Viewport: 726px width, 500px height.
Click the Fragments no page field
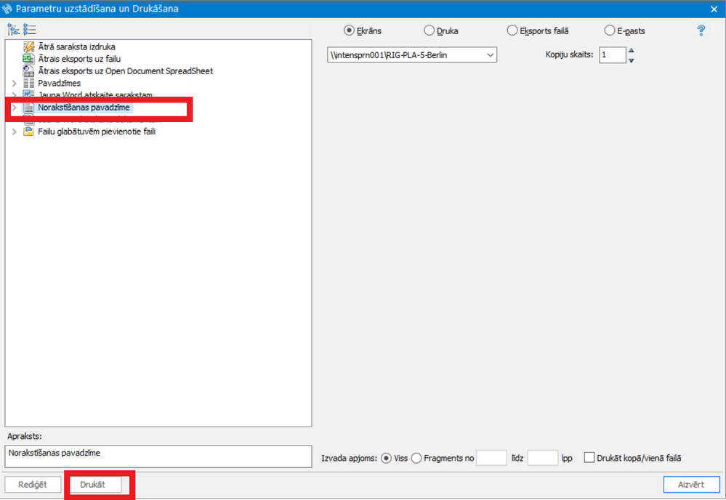(491, 458)
